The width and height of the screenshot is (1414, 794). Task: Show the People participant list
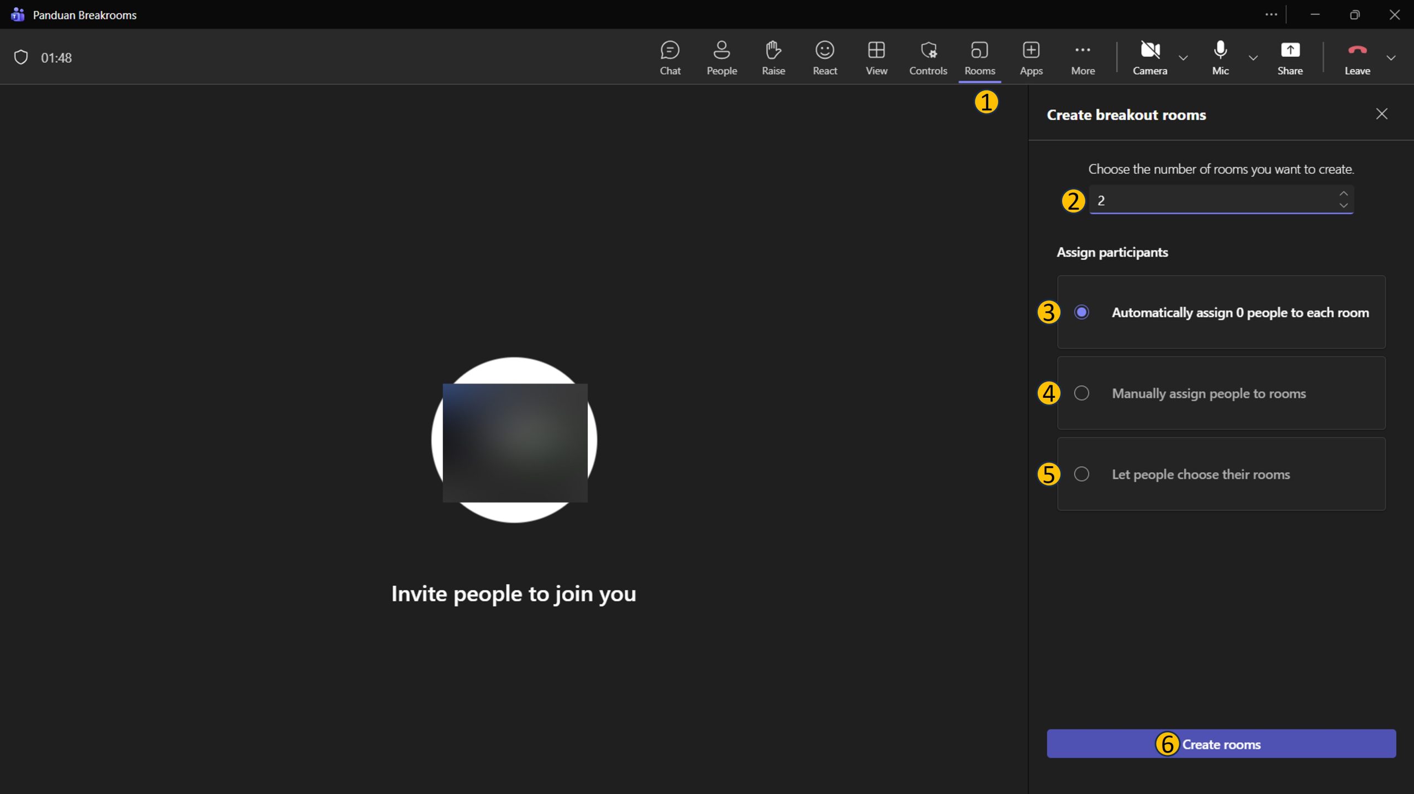tap(721, 57)
